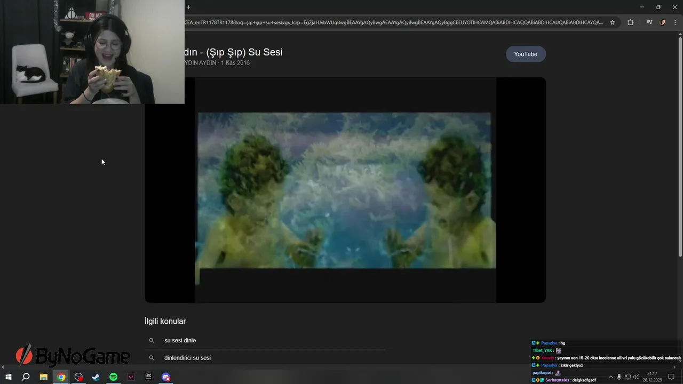Click the scroll right arrow at the bottom
The image size is (683, 384).
[674, 367]
